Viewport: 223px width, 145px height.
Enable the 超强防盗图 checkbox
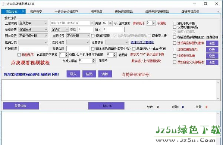point(93,36)
